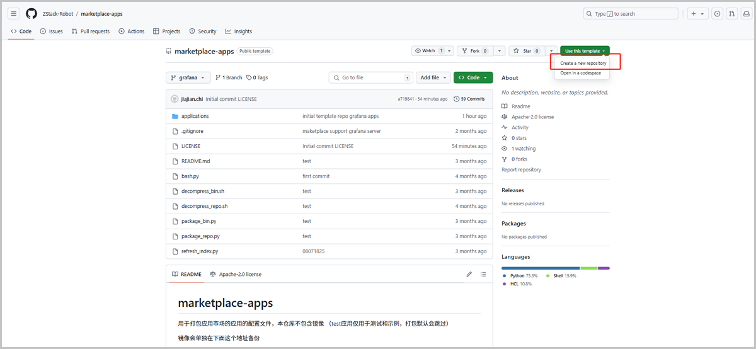Switch to the Pull requests tab
Screen dimensions: 756x349
91,31
